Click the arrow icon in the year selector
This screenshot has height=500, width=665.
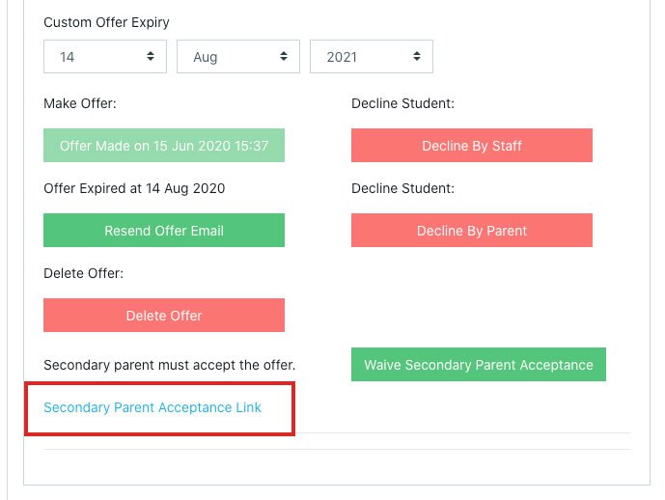click(417, 57)
